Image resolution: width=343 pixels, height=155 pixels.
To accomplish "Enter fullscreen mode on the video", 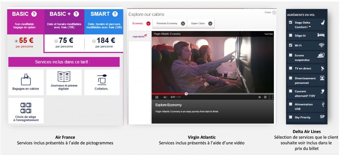I will (271, 97).
